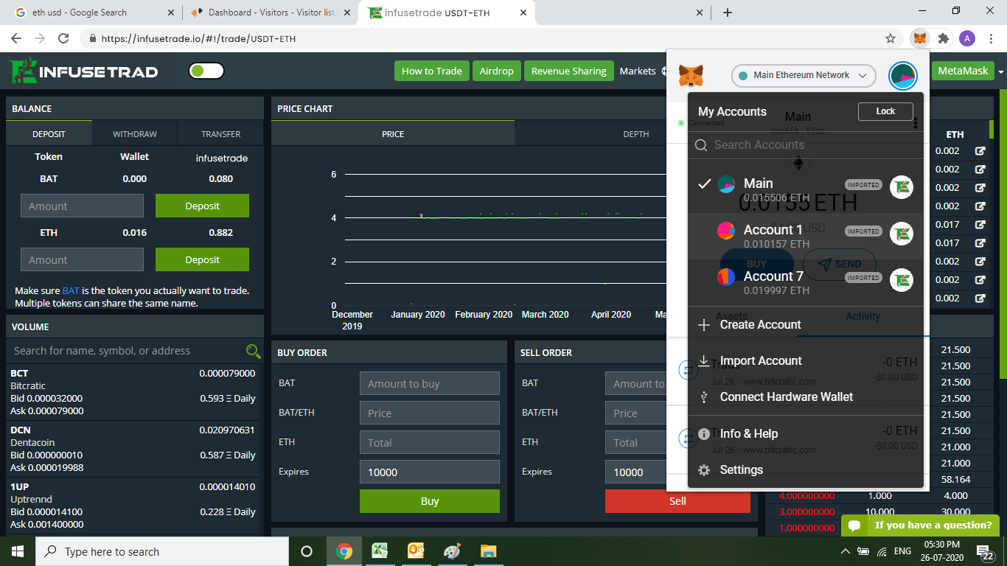Close the infusetrade USDT-ETH tab
This screenshot has width=1007, height=566.
[x=523, y=13]
